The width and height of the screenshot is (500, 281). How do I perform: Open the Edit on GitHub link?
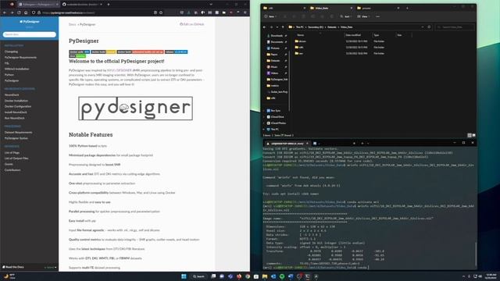(x=191, y=24)
